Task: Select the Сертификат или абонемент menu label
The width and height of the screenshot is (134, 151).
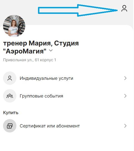Action: 50,126
